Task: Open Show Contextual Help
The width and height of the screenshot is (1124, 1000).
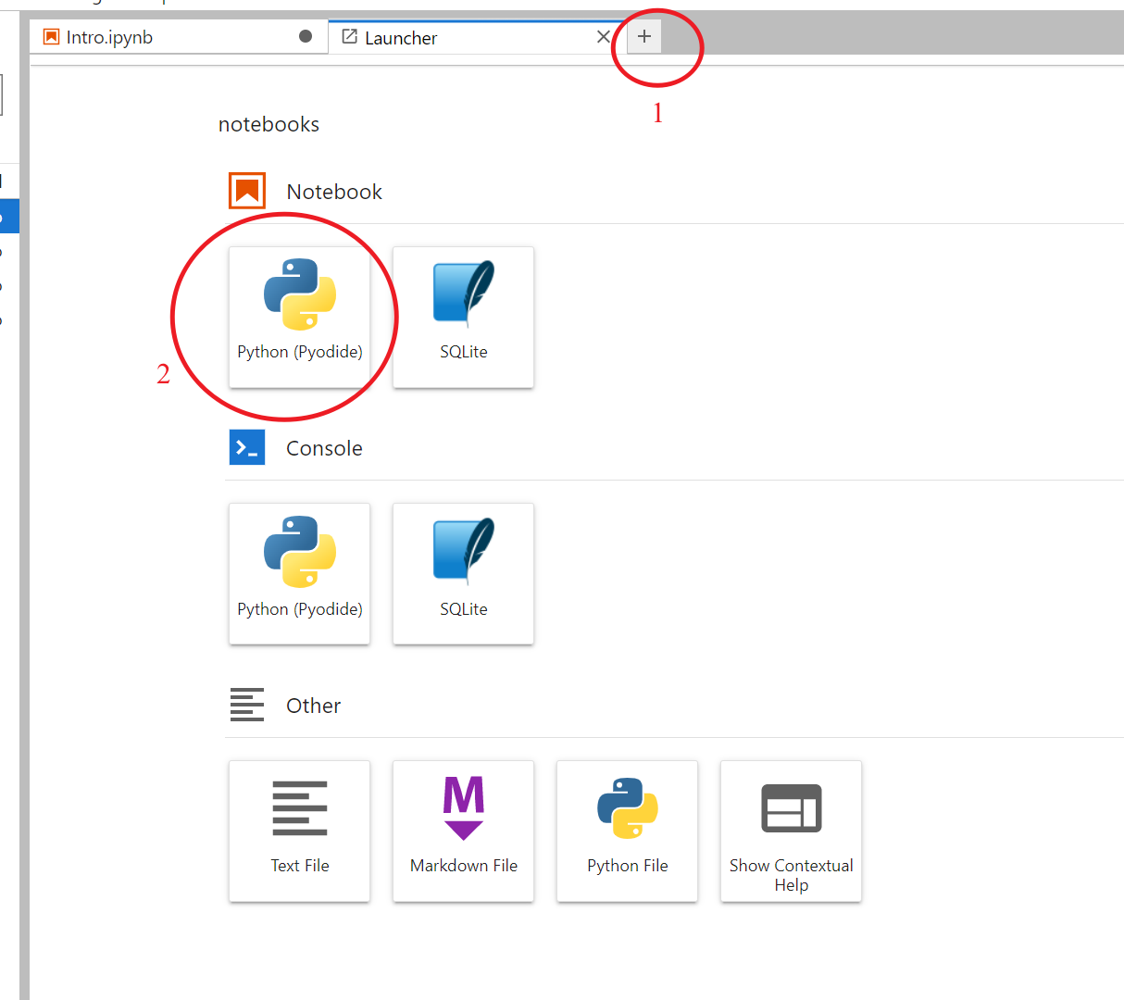Action: coord(792,831)
